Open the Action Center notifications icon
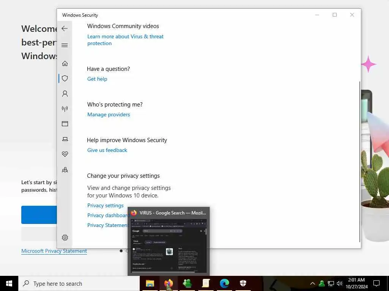389x291 pixels. point(376,283)
